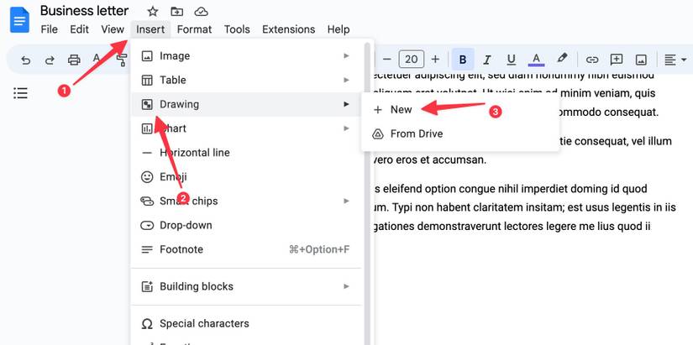Click the insert link icon
693x345 pixels.
(592, 60)
